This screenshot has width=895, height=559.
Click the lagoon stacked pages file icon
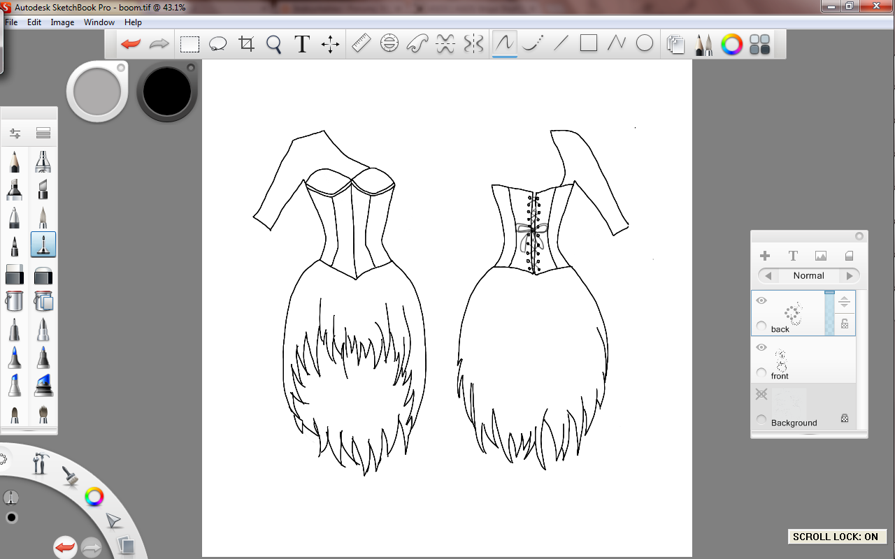pyautogui.click(x=126, y=545)
